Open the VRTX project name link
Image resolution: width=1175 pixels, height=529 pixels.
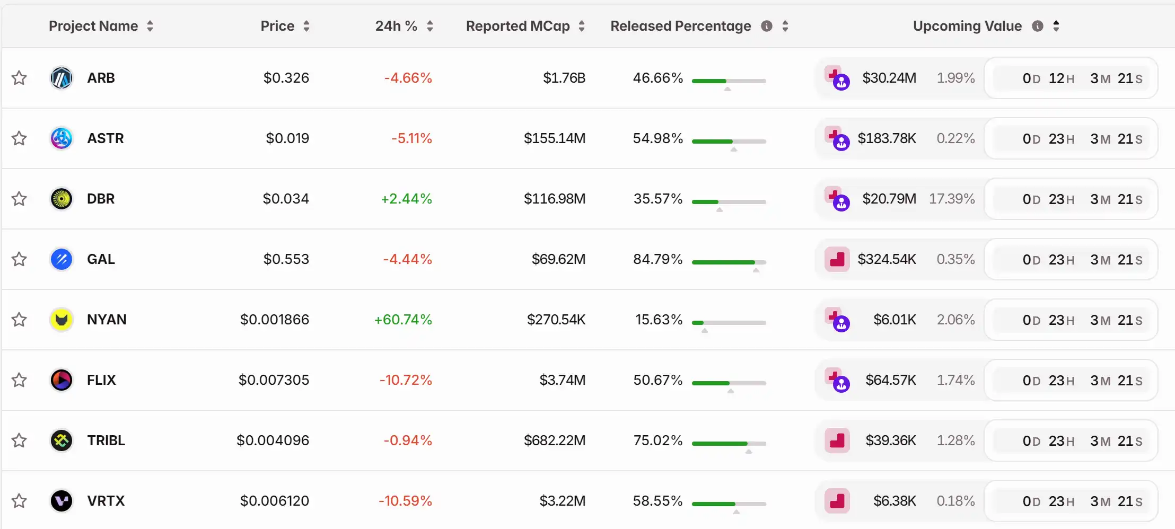tap(106, 501)
